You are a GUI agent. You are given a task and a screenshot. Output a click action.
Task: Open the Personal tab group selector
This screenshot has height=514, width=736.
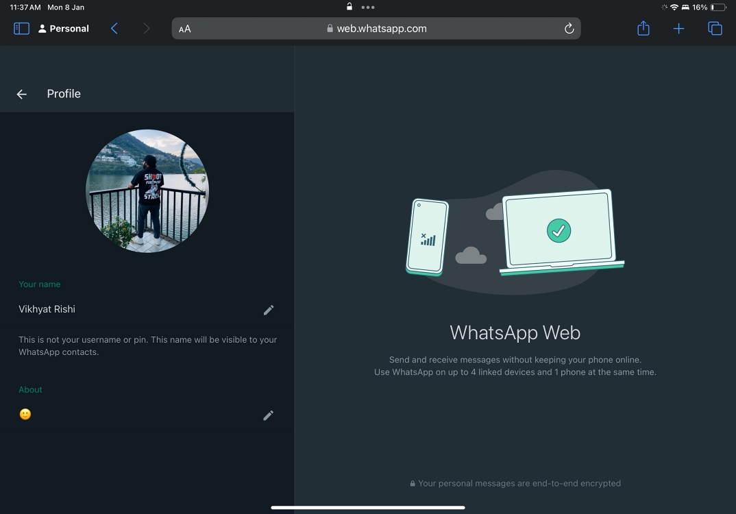click(63, 28)
